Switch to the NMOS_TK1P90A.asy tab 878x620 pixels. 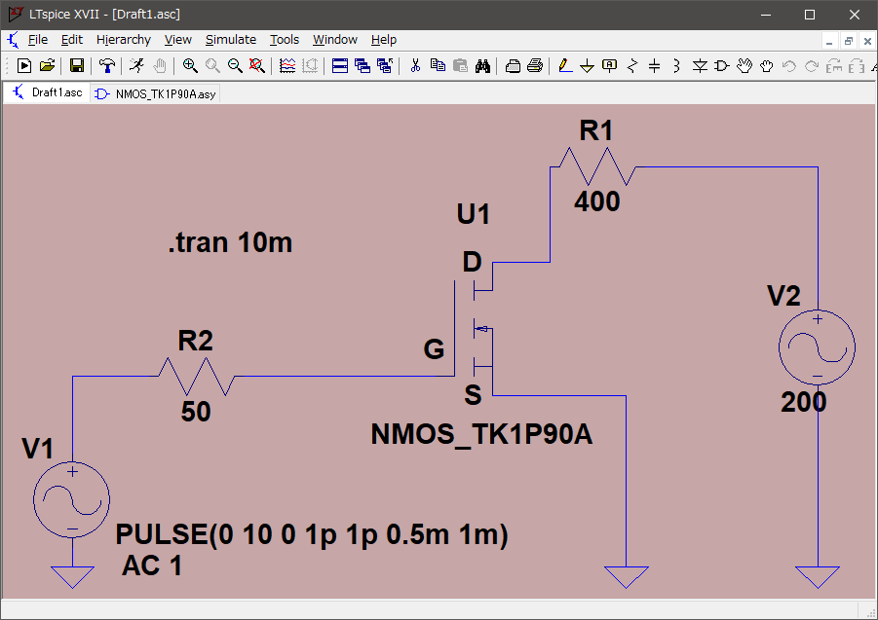click(156, 93)
